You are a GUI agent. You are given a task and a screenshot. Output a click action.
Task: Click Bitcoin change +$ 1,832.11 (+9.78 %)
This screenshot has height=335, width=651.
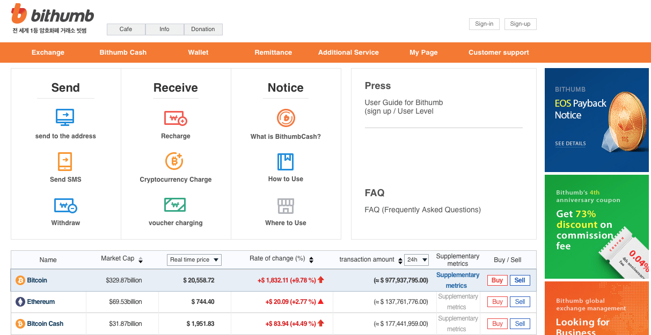(x=287, y=280)
